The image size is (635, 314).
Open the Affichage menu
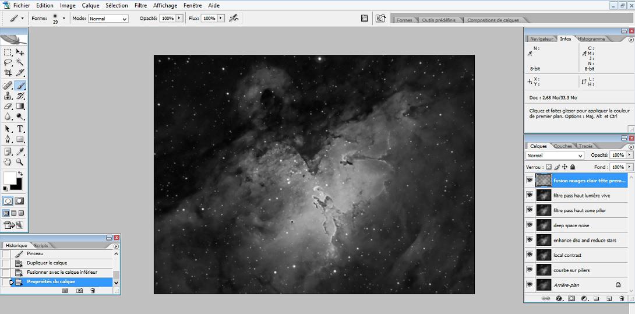pos(165,5)
